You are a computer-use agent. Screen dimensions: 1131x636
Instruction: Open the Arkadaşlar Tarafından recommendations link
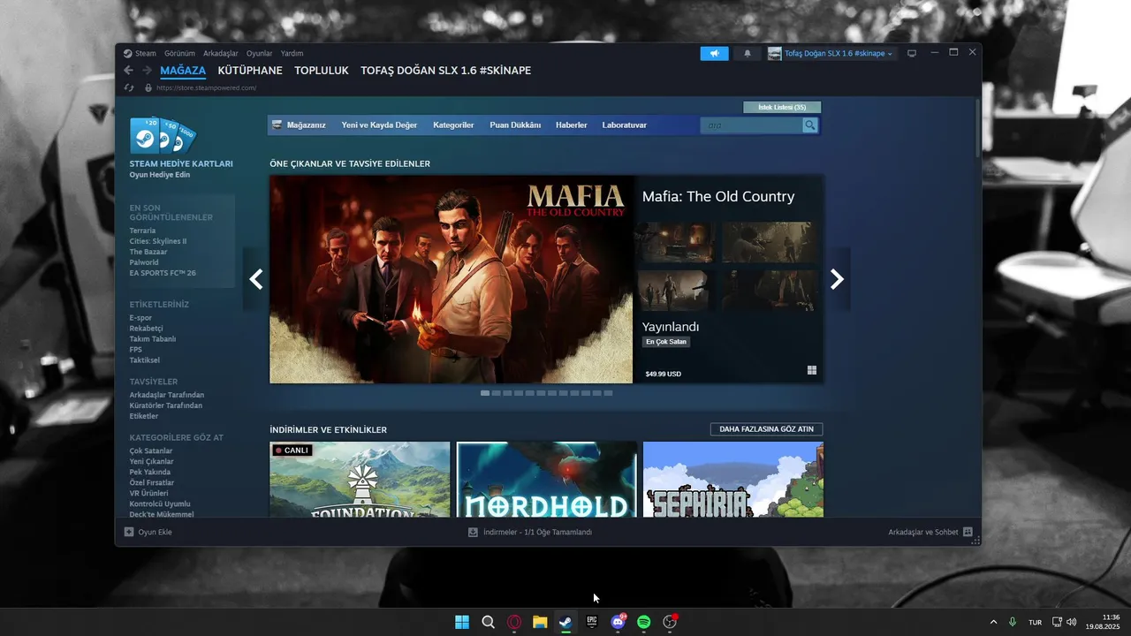point(167,395)
